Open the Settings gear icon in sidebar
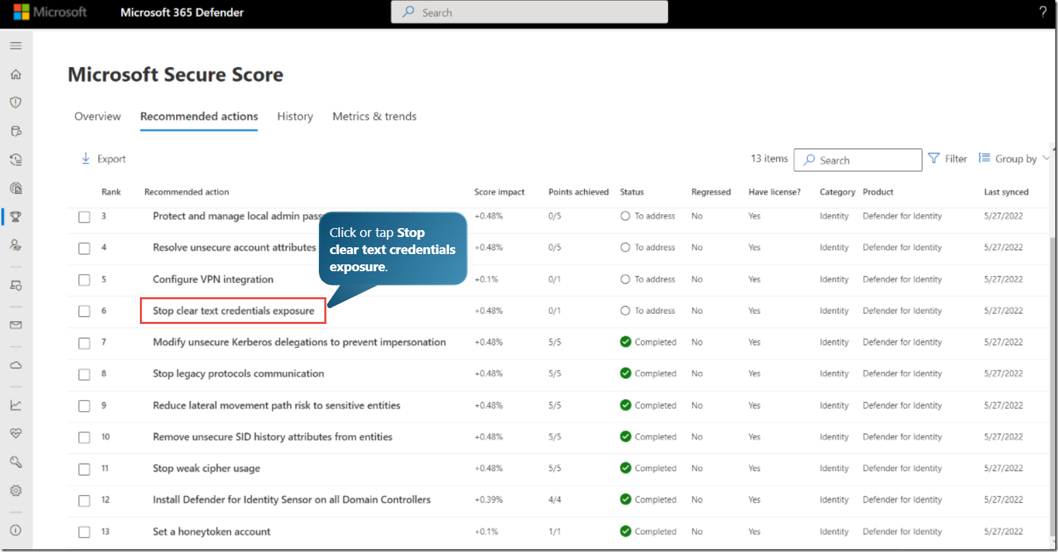1058x552 pixels. coord(16,490)
